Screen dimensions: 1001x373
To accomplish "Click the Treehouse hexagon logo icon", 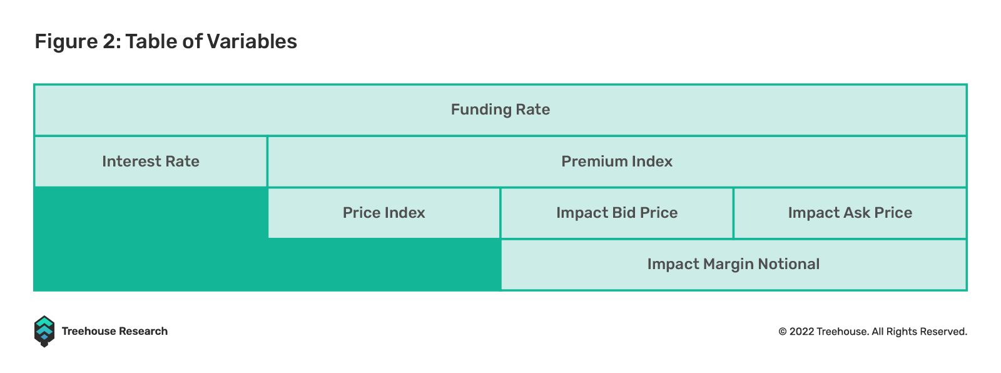I will point(44,331).
